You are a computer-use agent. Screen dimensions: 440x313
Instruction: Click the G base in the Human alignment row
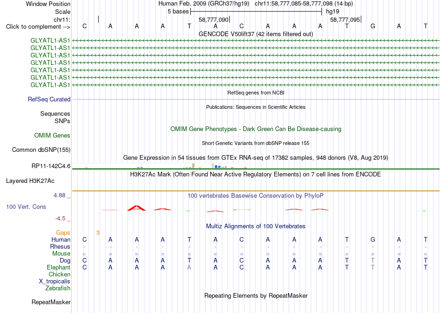pos(373,239)
